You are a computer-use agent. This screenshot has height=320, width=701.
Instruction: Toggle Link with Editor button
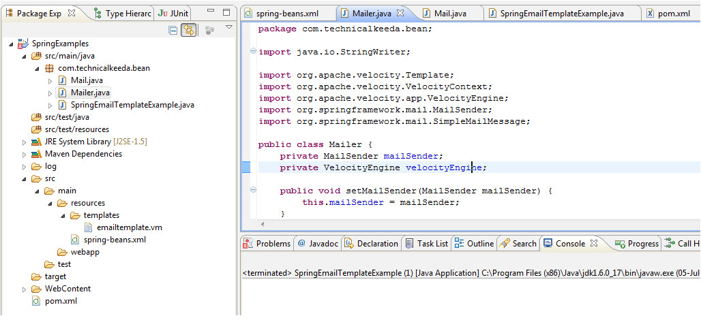[189, 31]
